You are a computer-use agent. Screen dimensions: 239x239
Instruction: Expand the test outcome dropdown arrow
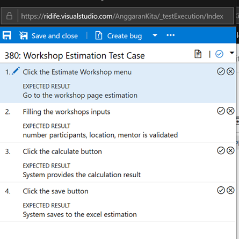(x=232, y=53)
